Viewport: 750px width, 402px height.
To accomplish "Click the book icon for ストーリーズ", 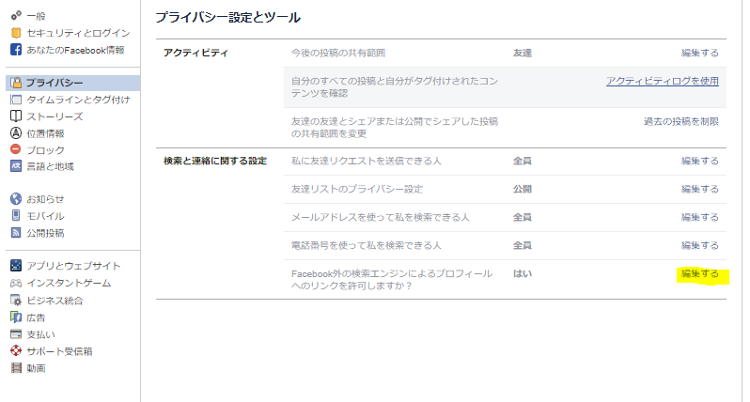I will pyautogui.click(x=16, y=116).
